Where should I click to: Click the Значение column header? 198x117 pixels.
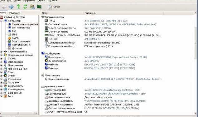pyautogui.click(x=123, y=13)
